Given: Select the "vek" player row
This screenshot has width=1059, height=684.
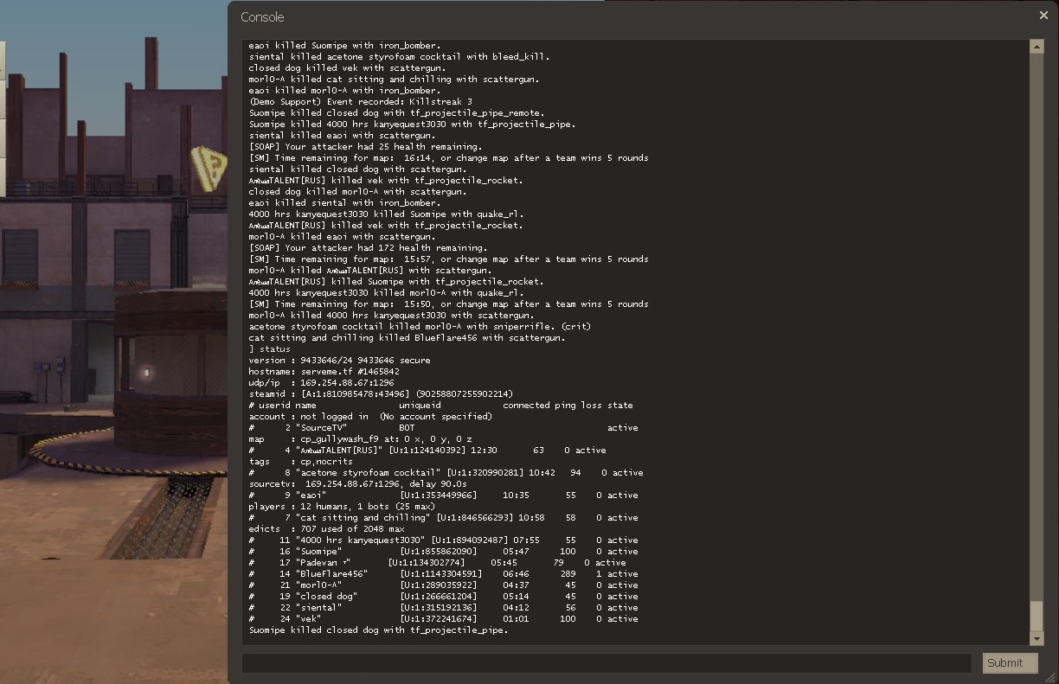Looking at the screenshot, I should [441, 619].
